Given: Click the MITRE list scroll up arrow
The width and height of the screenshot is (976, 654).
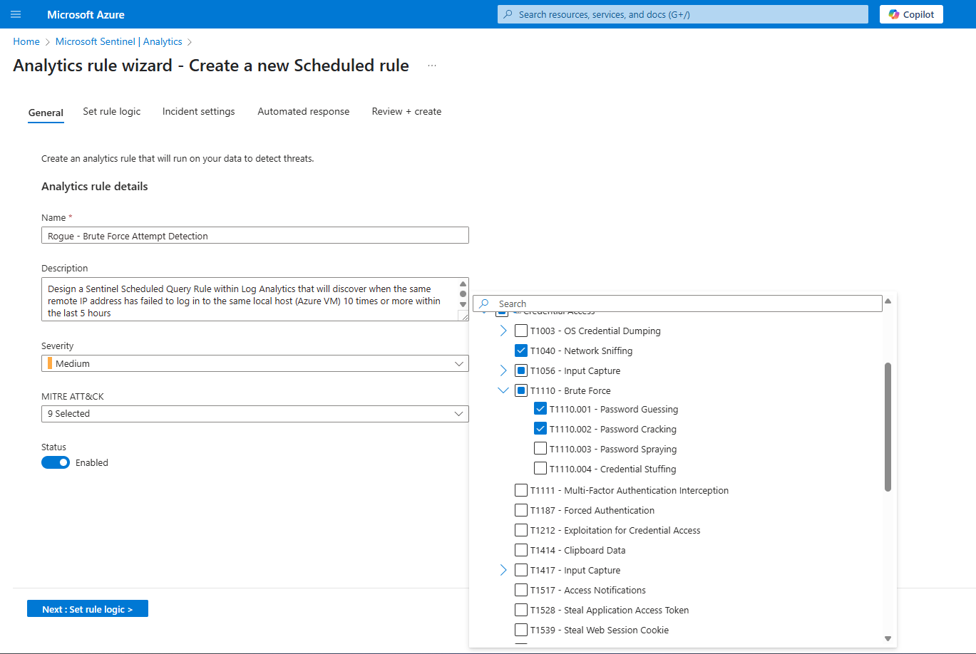Looking at the screenshot, I should pos(888,301).
